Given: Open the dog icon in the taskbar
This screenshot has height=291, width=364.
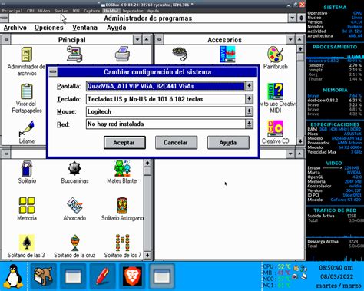Looking at the screenshot, I should tap(43, 276).
